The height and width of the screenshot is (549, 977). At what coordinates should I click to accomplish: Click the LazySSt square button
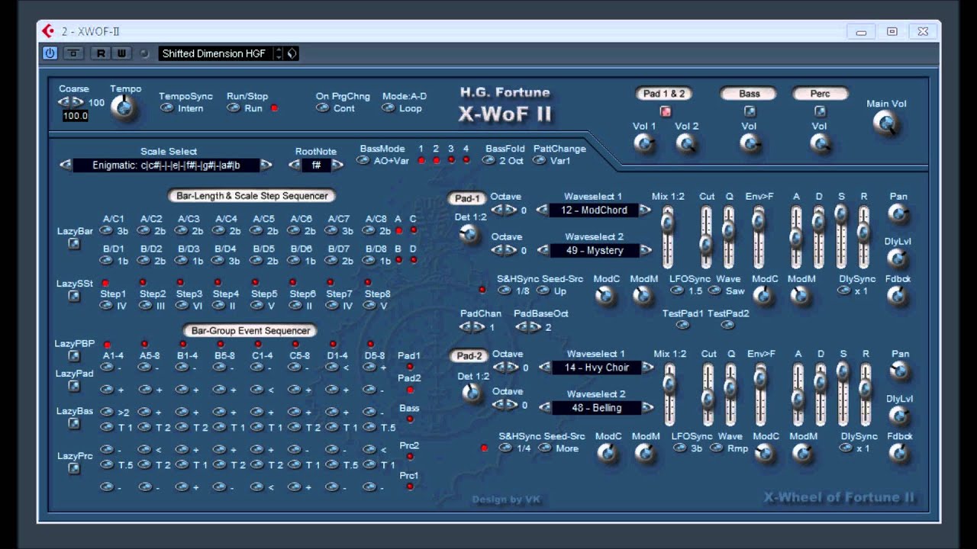(74, 296)
